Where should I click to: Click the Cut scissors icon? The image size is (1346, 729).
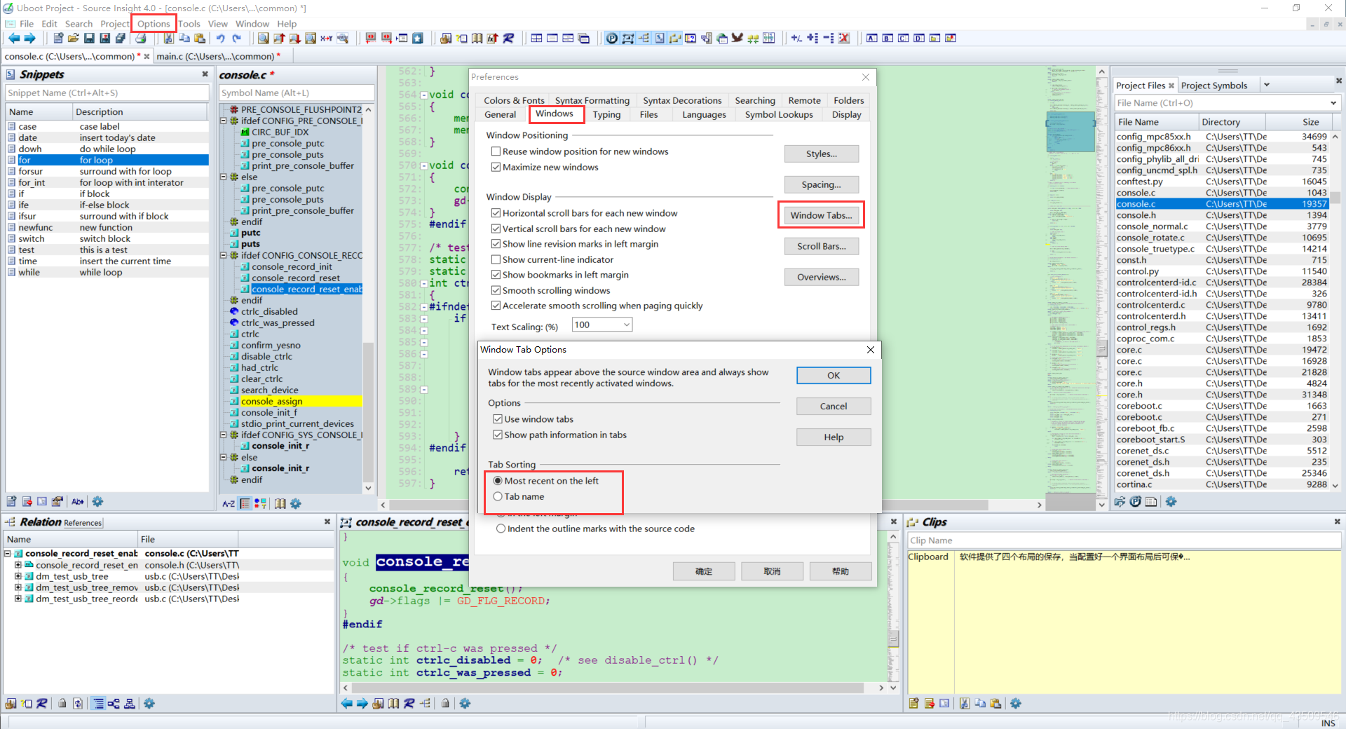tap(169, 38)
